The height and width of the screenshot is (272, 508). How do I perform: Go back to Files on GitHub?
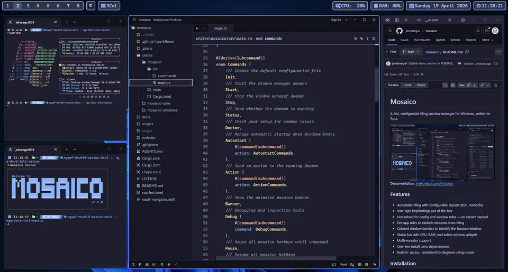391,52
